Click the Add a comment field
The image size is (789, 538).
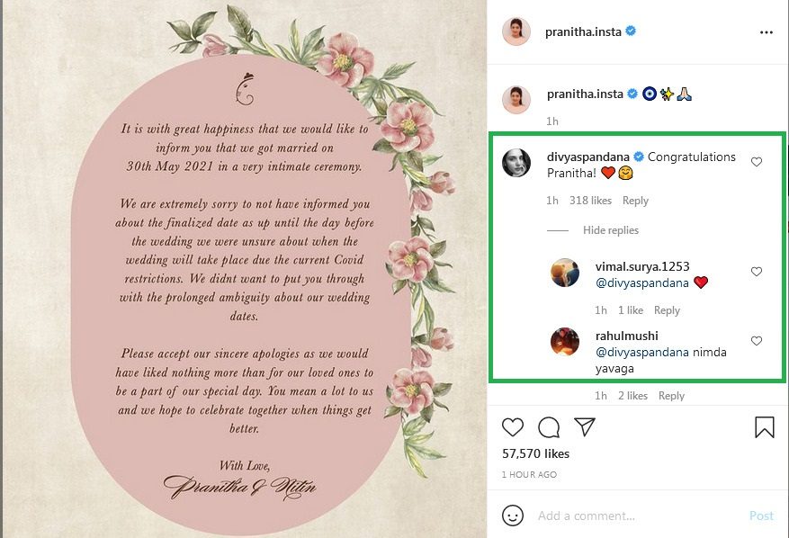(x=639, y=516)
